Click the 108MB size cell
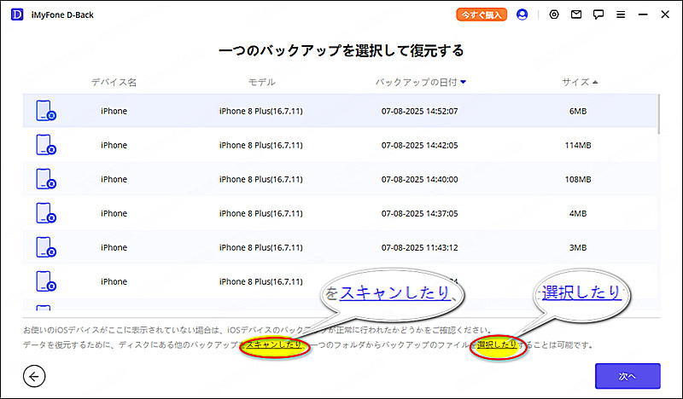Screen dimensions: 683x399 click(578, 179)
